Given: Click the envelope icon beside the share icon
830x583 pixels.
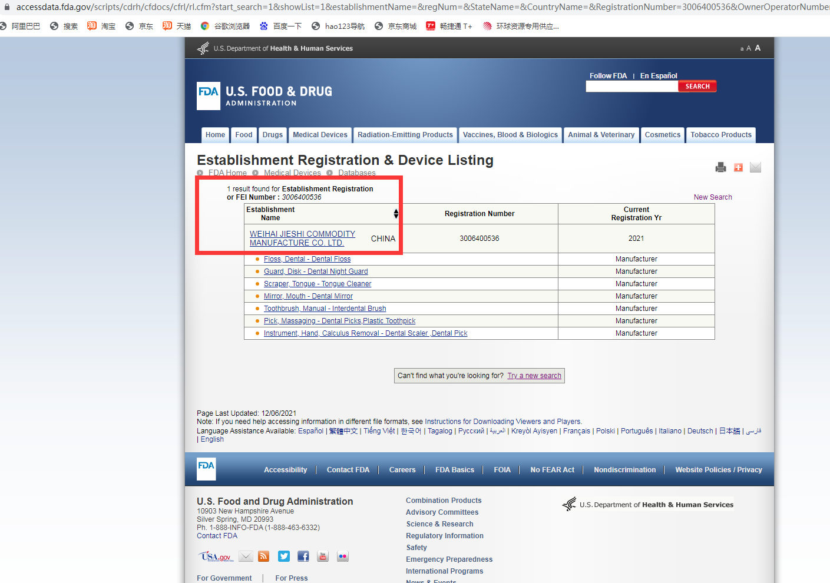Looking at the screenshot, I should [755, 167].
